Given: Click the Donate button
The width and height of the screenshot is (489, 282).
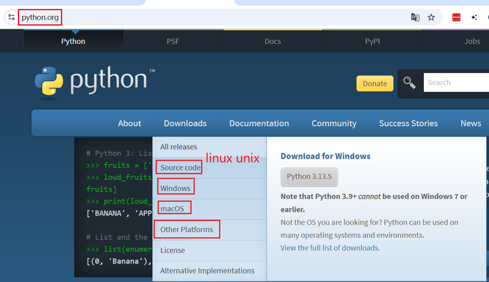Looking at the screenshot, I should [x=375, y=83].
